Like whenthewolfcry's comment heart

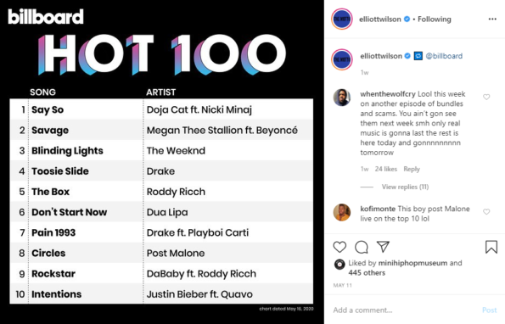486,97
